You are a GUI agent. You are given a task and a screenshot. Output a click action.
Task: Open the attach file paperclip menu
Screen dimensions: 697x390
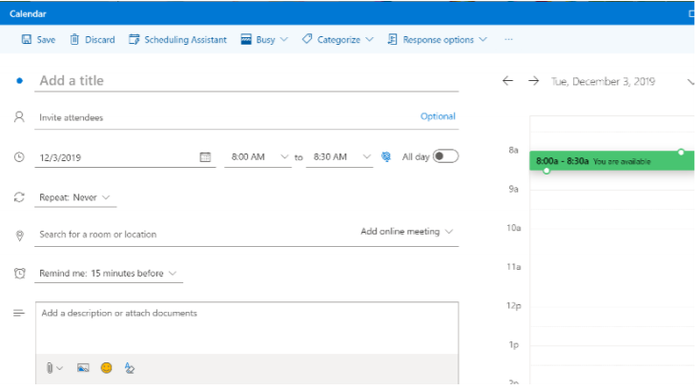tap(53, 368)
